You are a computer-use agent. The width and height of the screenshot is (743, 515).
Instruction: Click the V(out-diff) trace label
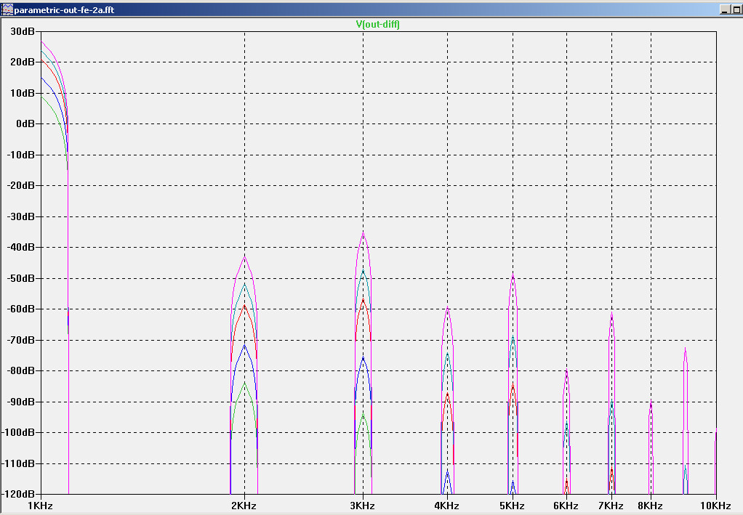377,24
